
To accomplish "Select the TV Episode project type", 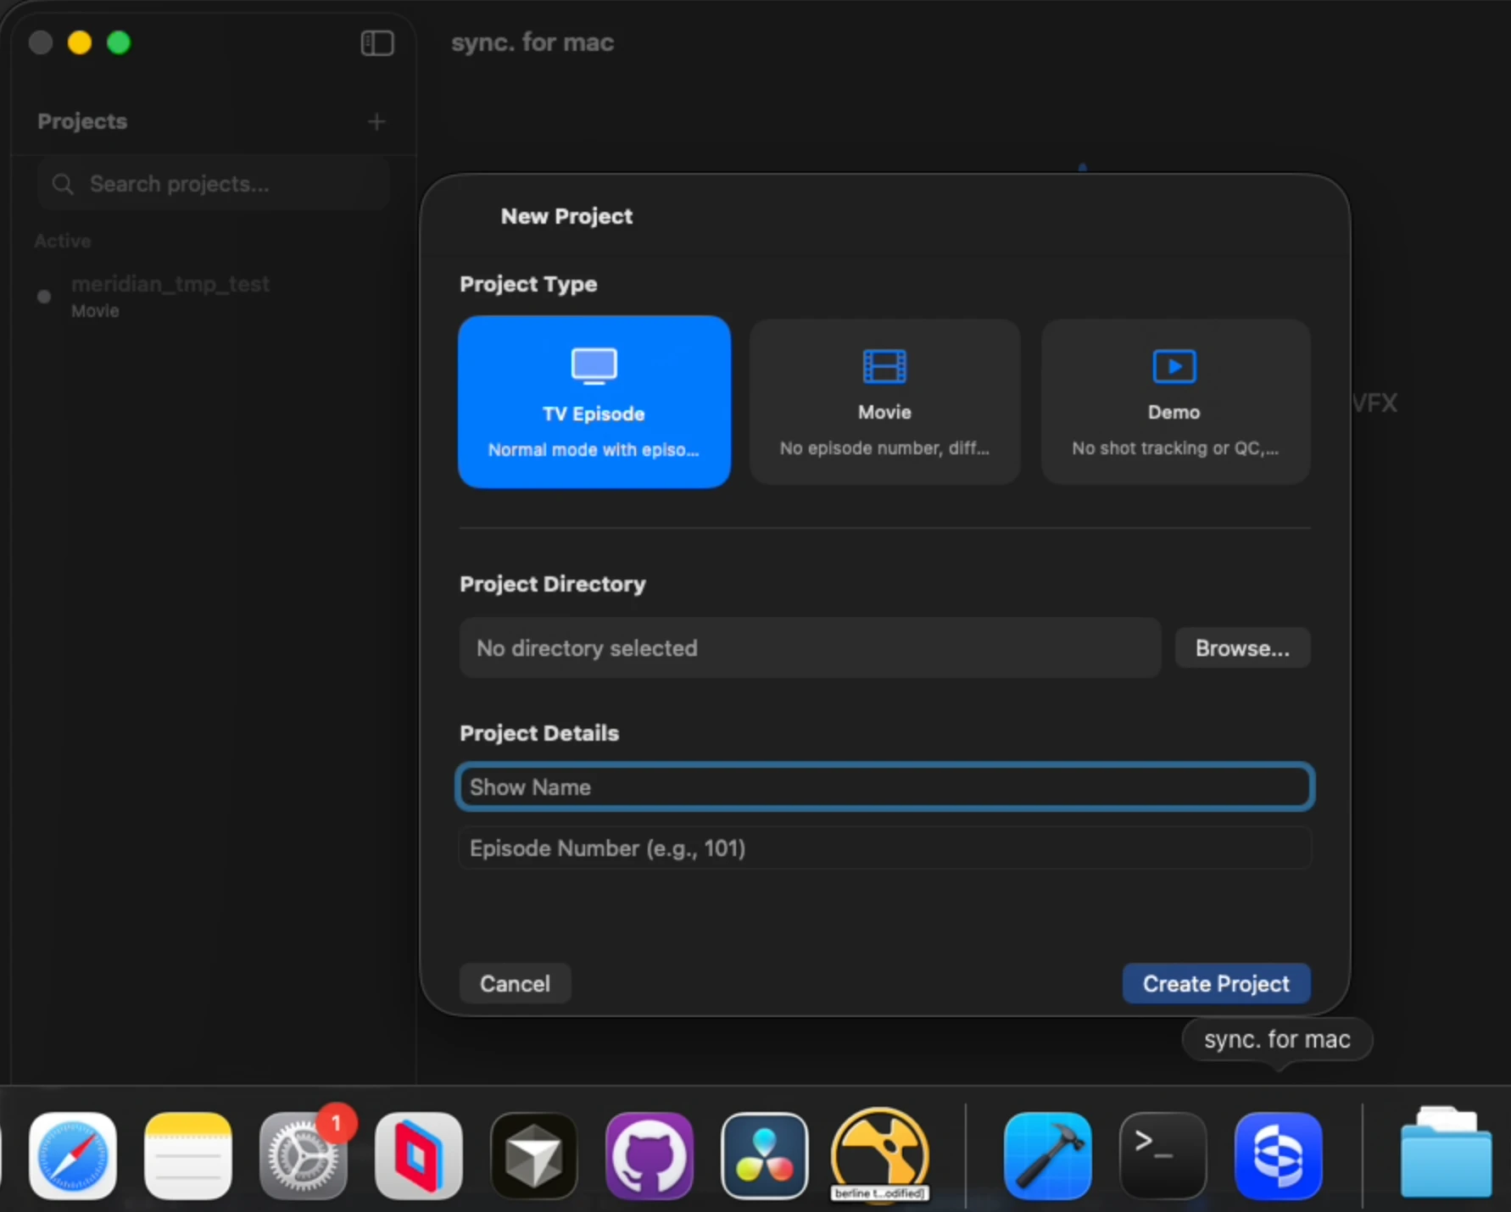I will (x=594, y=402).
